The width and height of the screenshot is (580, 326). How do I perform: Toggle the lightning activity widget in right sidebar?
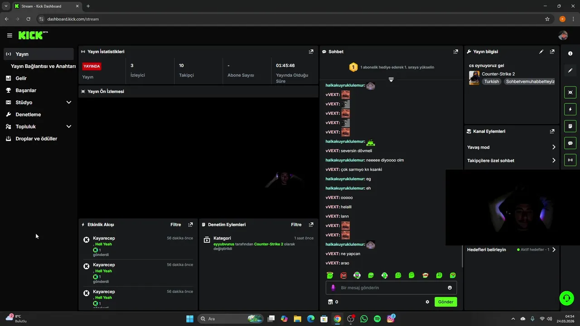click(x=570, y=109)
